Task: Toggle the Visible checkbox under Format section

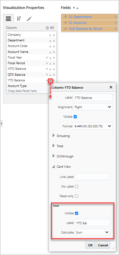Action: pyautogui.click(x=75, y=117)
